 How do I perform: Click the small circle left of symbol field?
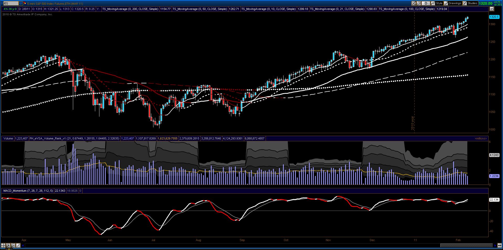[2, 3]
